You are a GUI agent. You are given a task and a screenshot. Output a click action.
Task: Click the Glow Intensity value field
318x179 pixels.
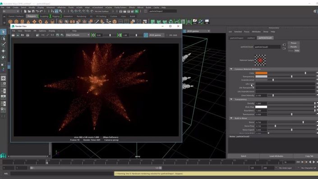pos(261,96)
